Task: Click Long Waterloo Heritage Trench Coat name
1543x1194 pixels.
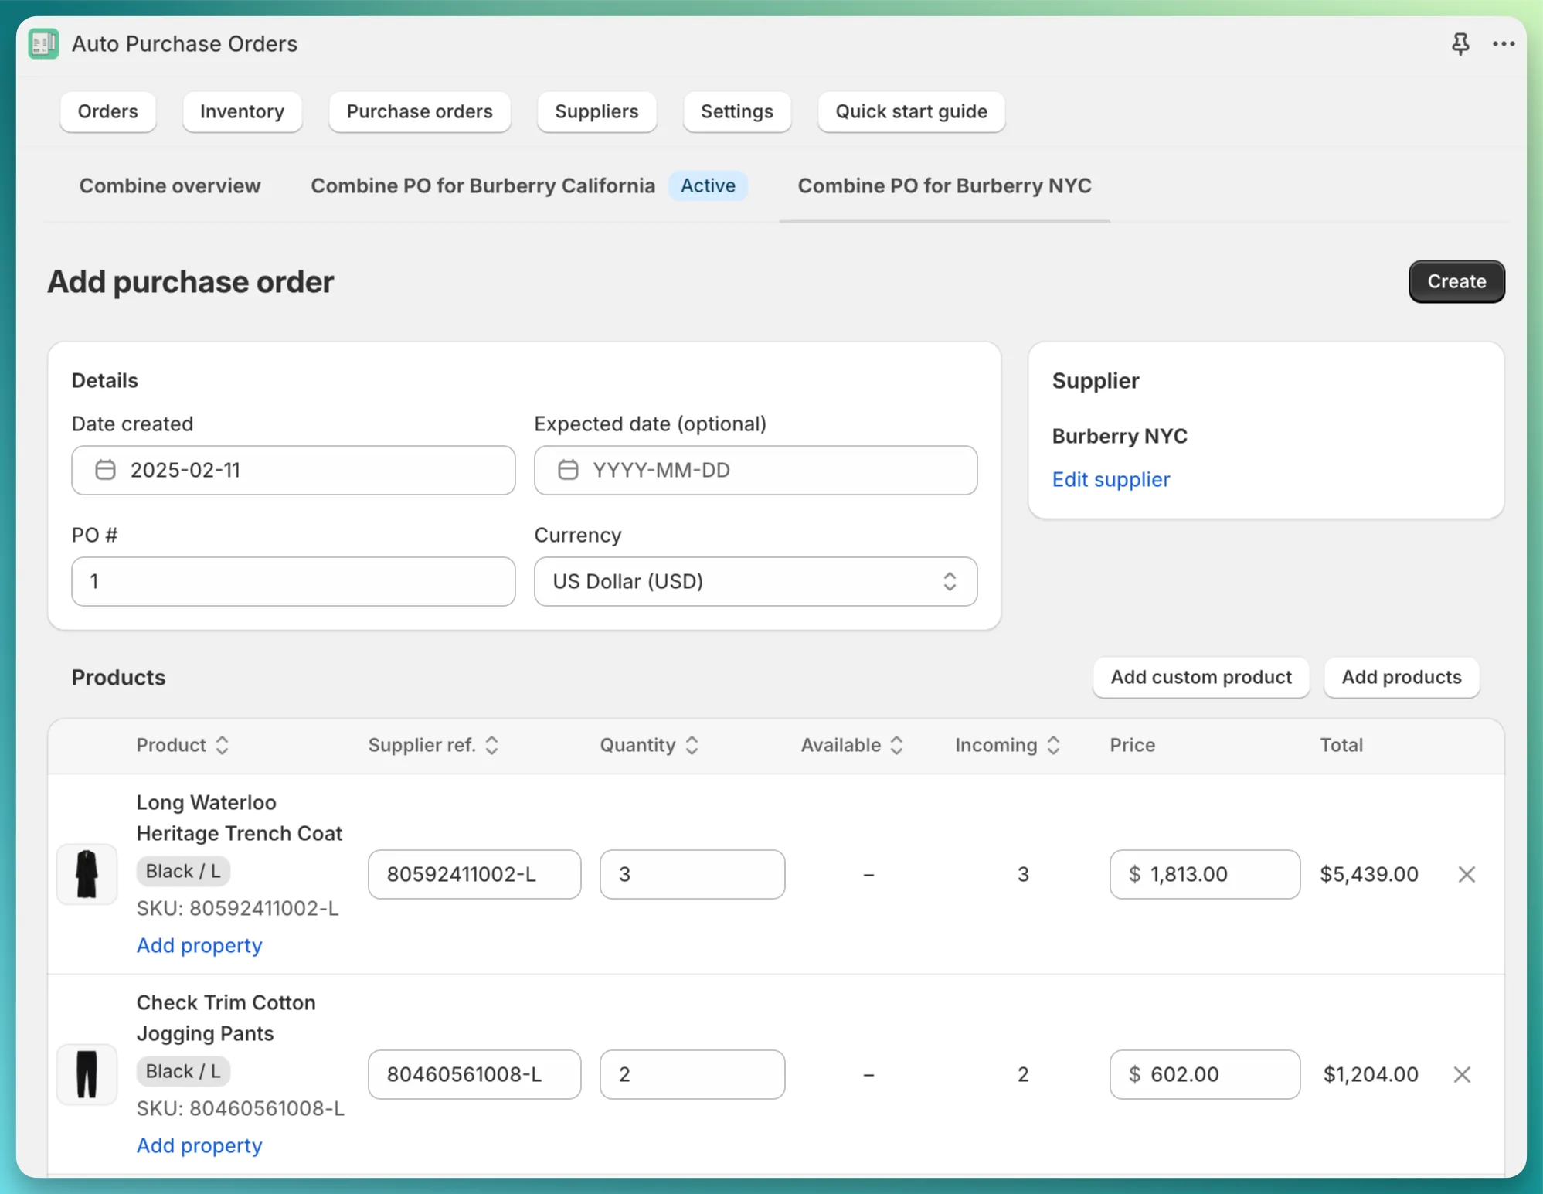Action: 240,818
